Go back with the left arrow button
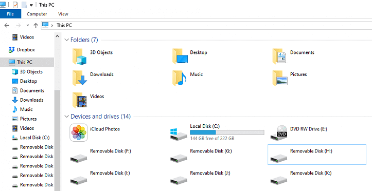Screen dimensions: 372x191 [7, 25]
